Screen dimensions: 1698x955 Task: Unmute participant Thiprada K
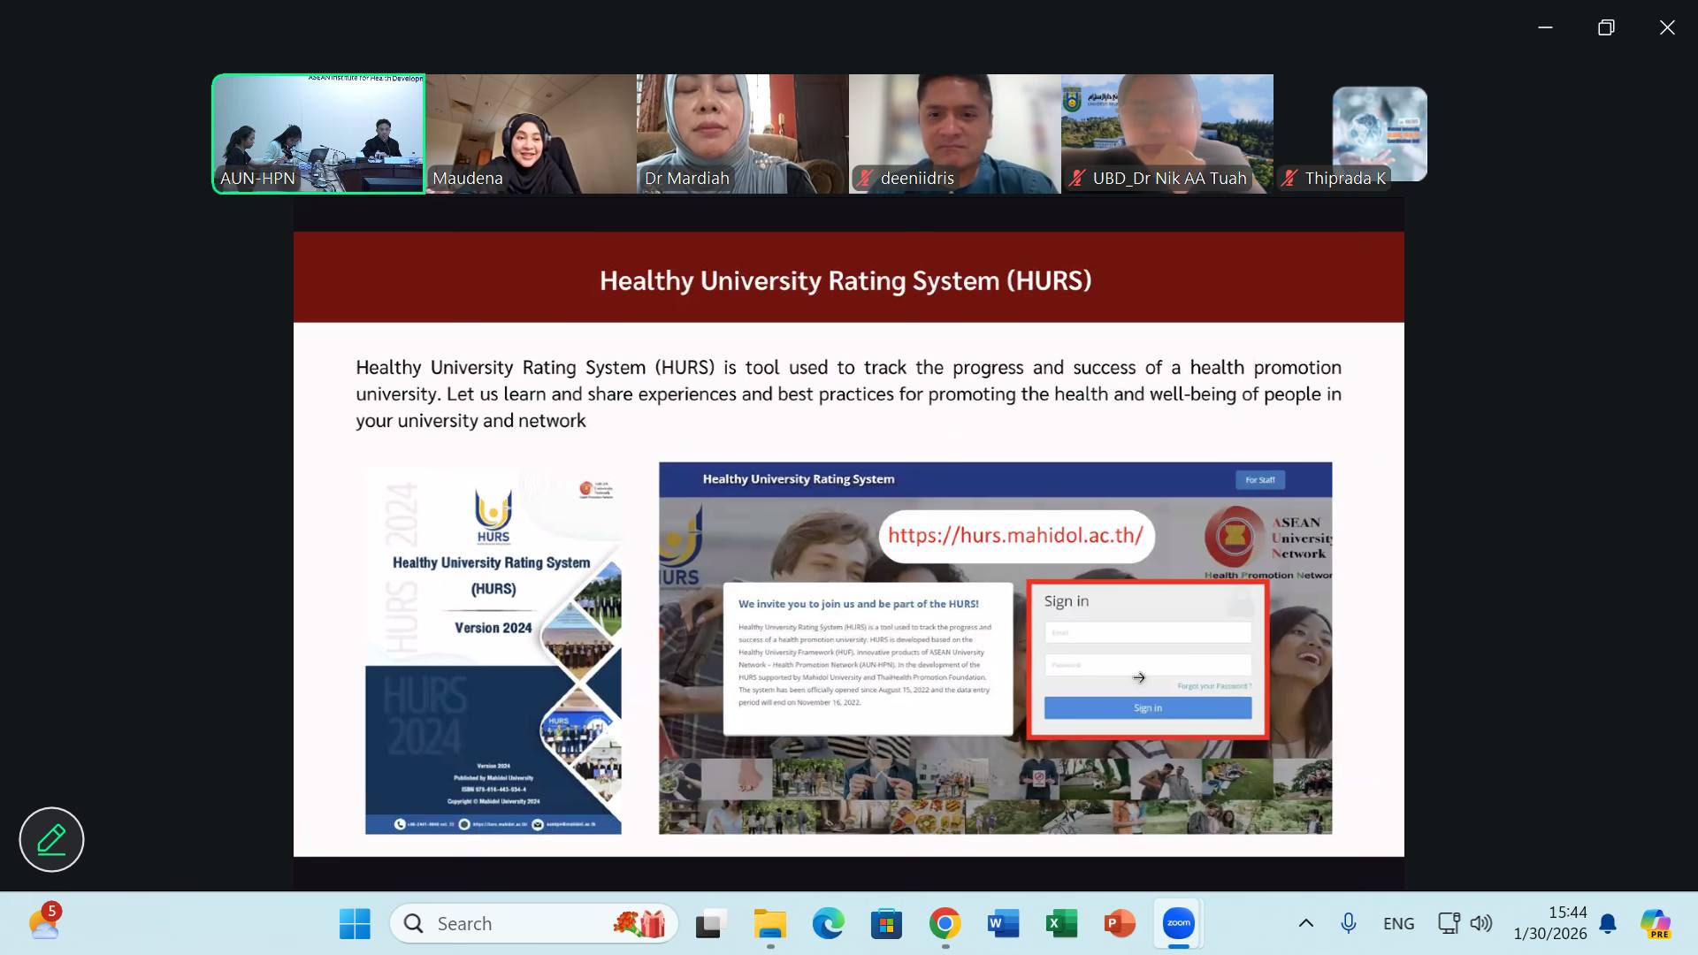point(1289,178)
